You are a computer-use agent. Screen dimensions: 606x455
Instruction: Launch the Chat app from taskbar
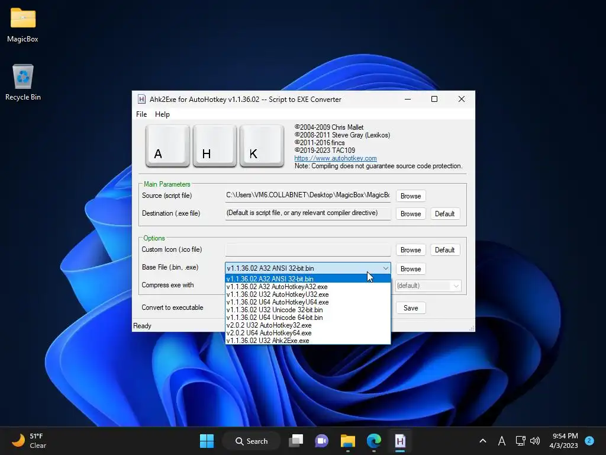(321, 441)
